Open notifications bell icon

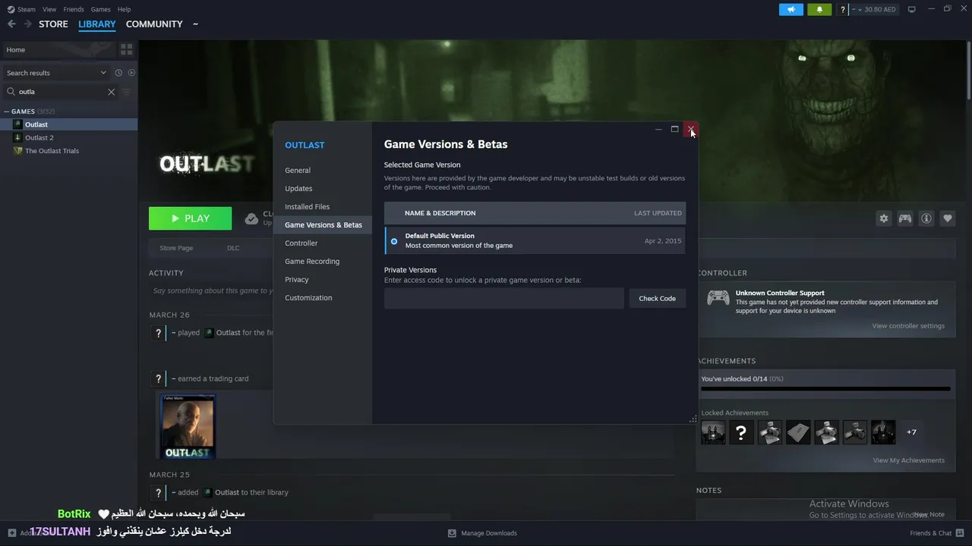(819, 9)
